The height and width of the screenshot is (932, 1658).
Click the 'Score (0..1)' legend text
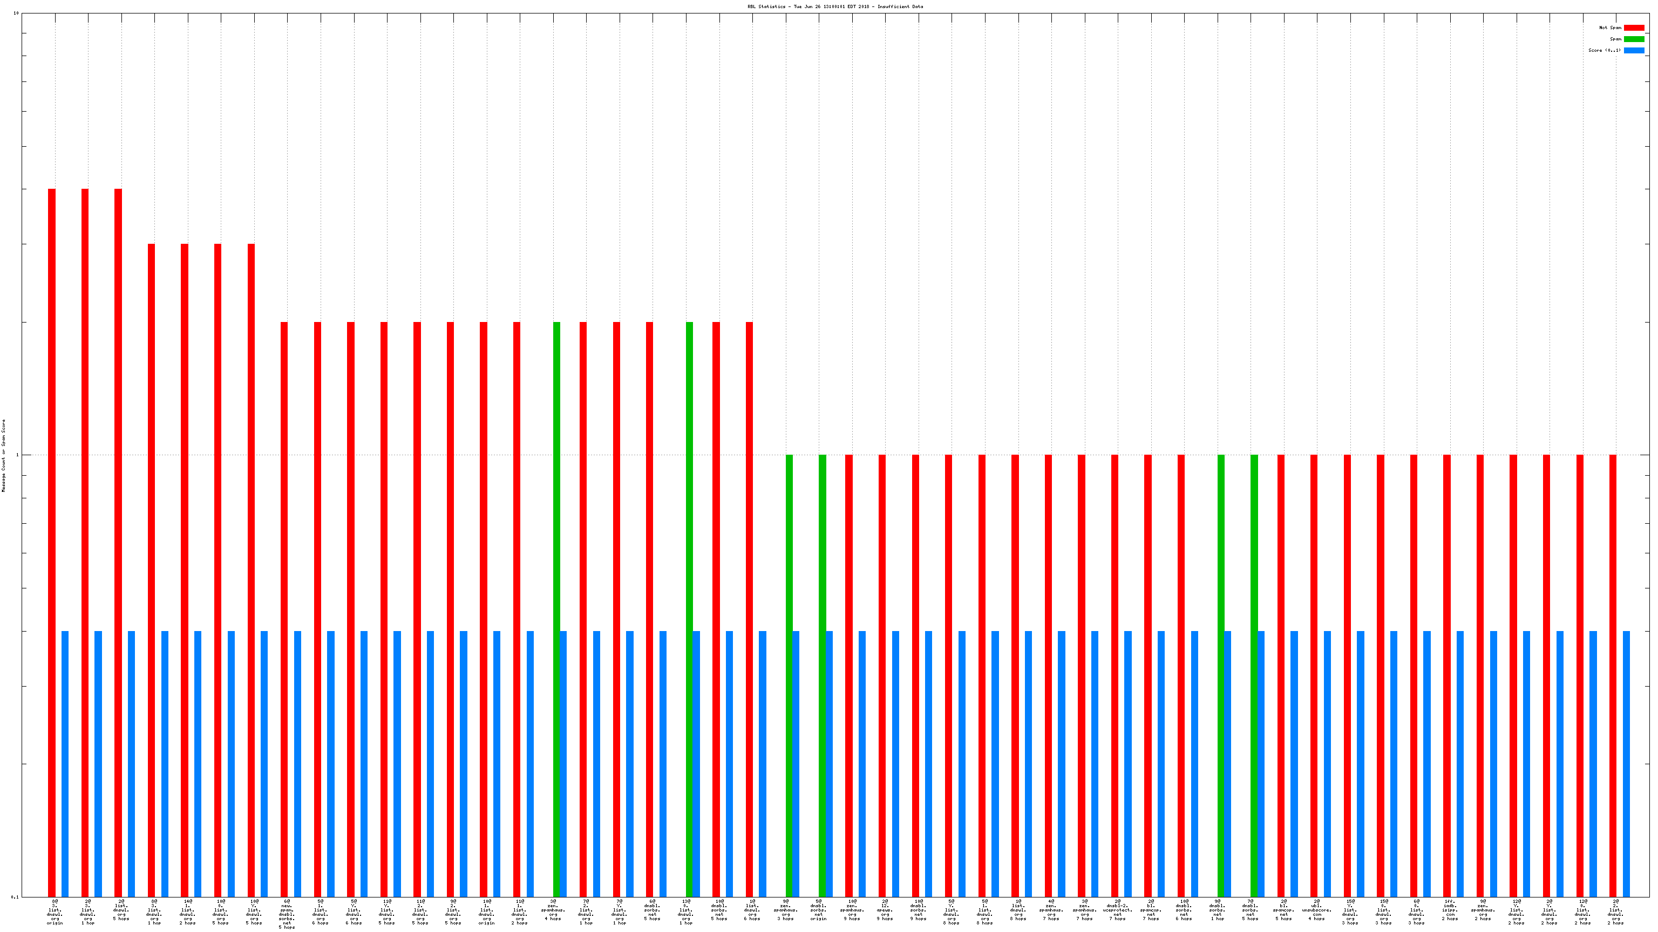coord(1604,50)
